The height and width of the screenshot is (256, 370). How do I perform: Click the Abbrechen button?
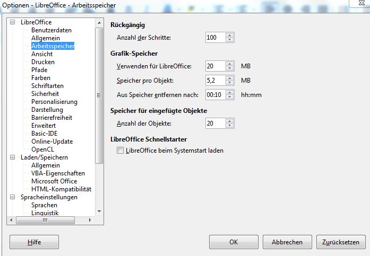pos(287,242)
